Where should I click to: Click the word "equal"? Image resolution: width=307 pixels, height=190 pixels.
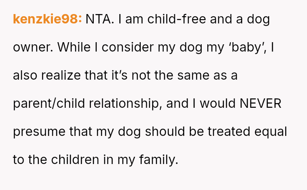(270, 132)
